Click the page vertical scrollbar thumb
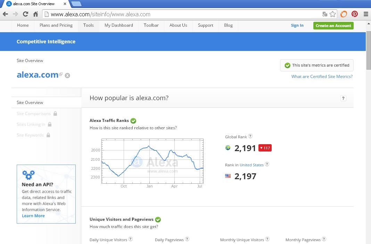The width and height of the screenshot is (371, 244). [x=369, y=50]
